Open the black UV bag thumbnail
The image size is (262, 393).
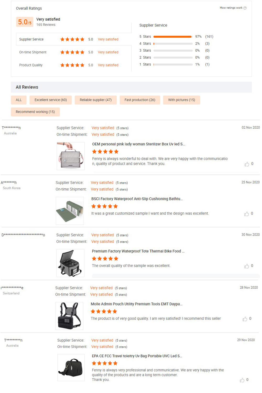(71, 368)
